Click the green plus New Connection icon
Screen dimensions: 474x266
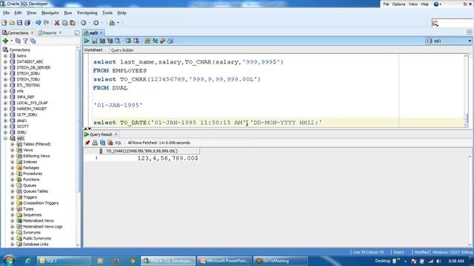point(5,41)
